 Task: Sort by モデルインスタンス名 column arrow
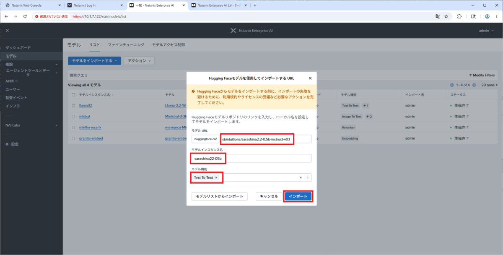tap(112, 95)
